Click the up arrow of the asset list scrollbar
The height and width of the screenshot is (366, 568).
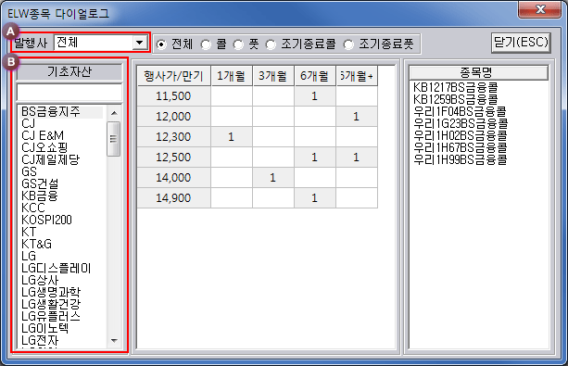point(114,113)
